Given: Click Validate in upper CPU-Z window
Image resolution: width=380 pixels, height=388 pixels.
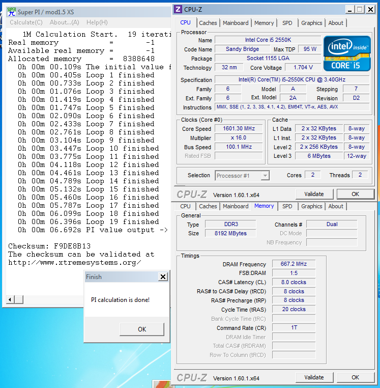Looking at the screenshot, I should point(314,194).
